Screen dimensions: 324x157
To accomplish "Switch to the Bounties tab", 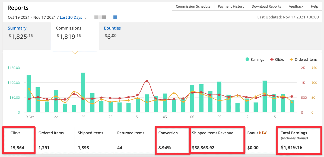I will (112, 28).
